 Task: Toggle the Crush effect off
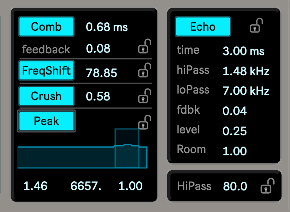click(46, 96)
